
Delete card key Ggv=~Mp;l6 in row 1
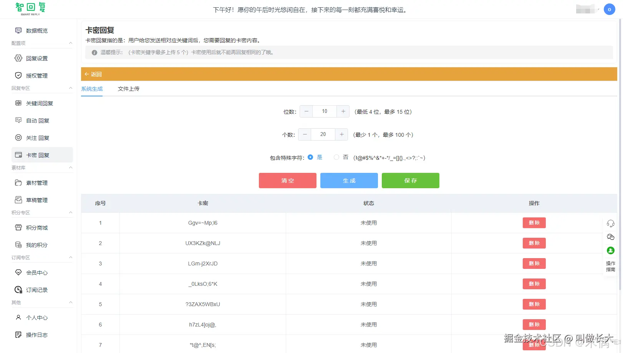(x=534, y=223)
